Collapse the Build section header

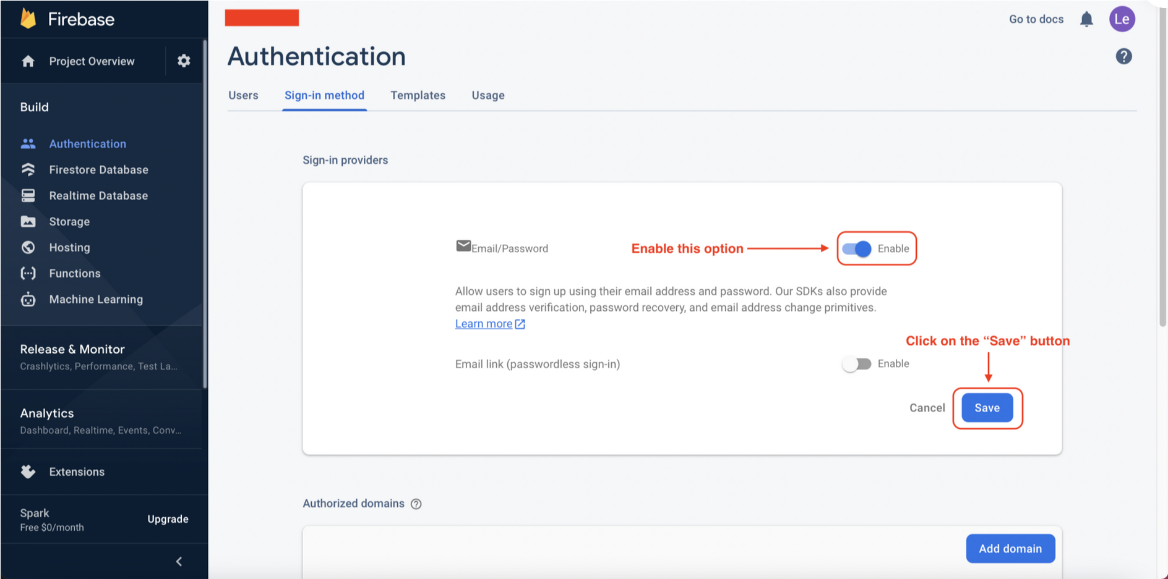click(35, 107)
